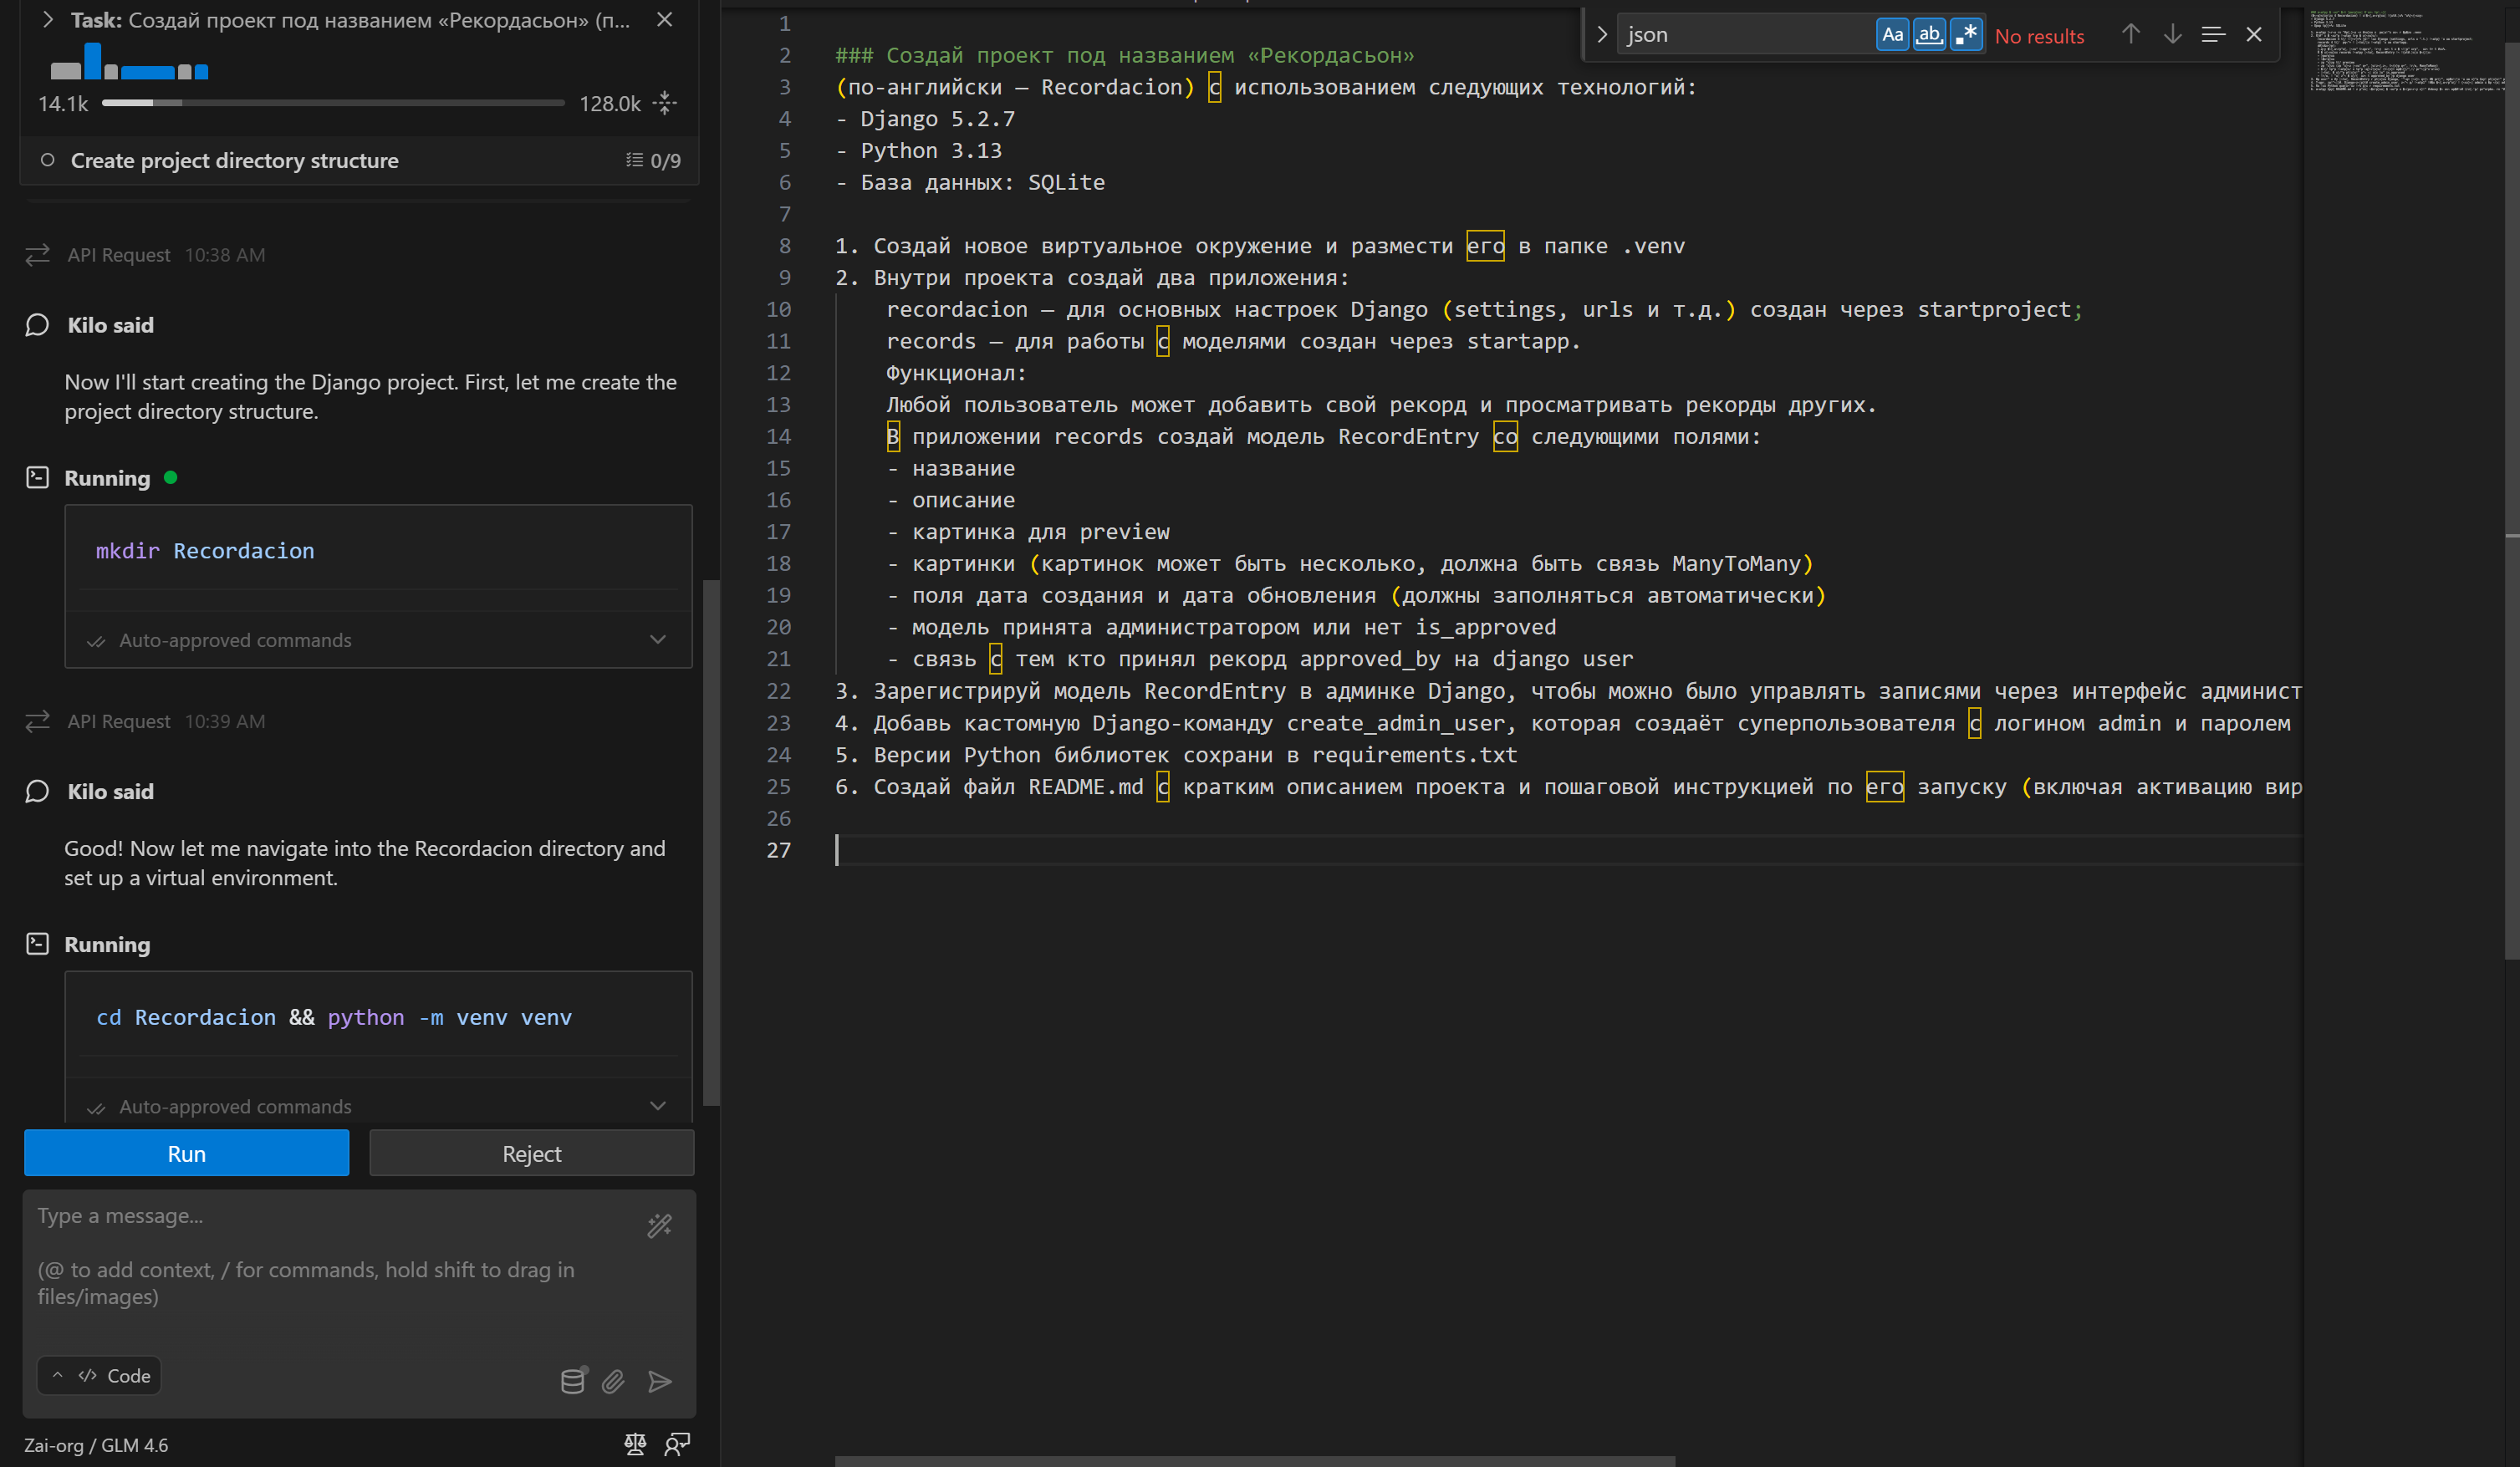Open the Zai-org / GLM 4.6 model selector
The height and width of the screenshot is (1467, 2520).
(x=96, y=1445)
